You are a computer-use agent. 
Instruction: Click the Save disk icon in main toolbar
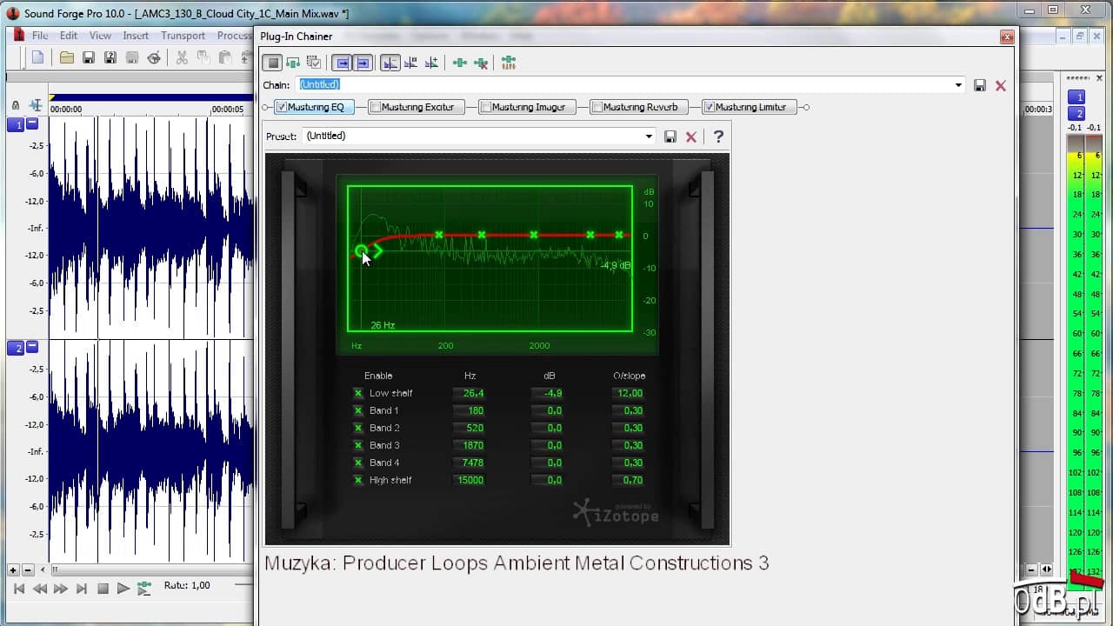88,57
